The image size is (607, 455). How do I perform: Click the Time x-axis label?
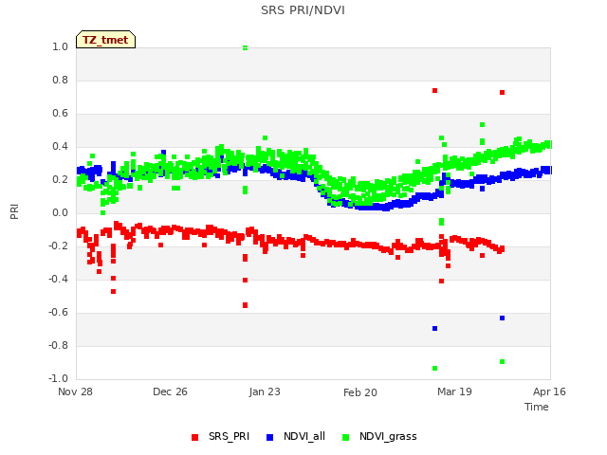click(536, 407)
